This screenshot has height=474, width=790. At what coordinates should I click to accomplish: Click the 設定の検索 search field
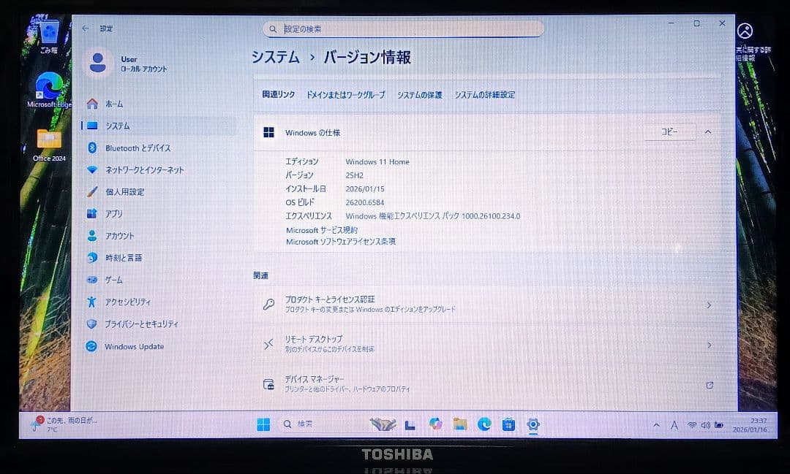point(402,28)
